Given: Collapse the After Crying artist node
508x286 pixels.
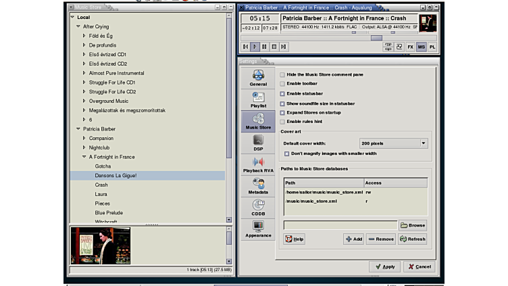Looking at the screenshot, I should [x=78, y=26].
